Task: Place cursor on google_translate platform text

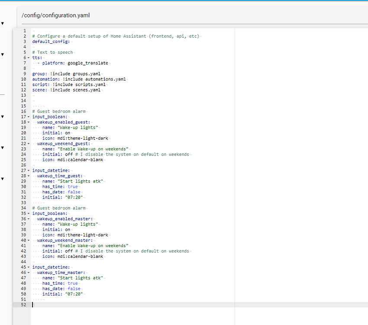Action: click(x=89, y=62)
